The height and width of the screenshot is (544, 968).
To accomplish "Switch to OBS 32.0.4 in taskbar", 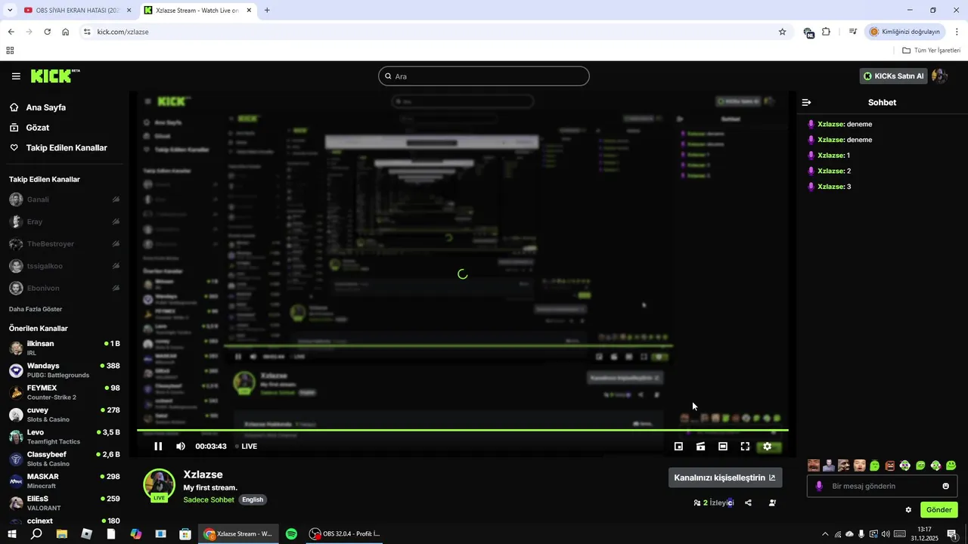I will click(x=345, y=534).
